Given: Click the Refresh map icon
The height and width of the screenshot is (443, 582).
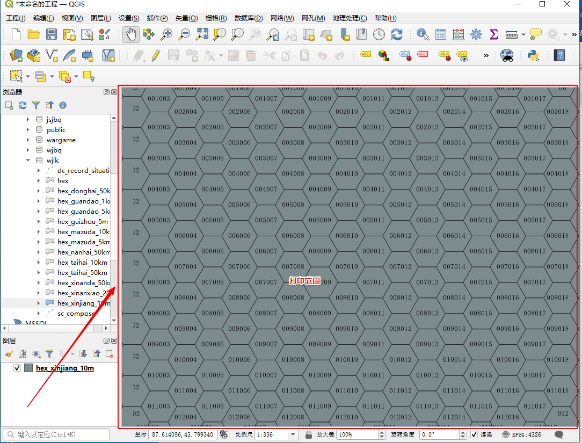Looking at the screenshot, I should click(x=397, y=34).
